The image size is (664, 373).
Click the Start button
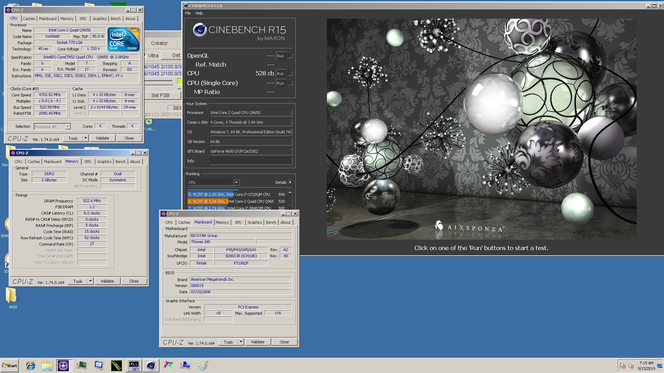pyautogui.click(x=9, y=366)
